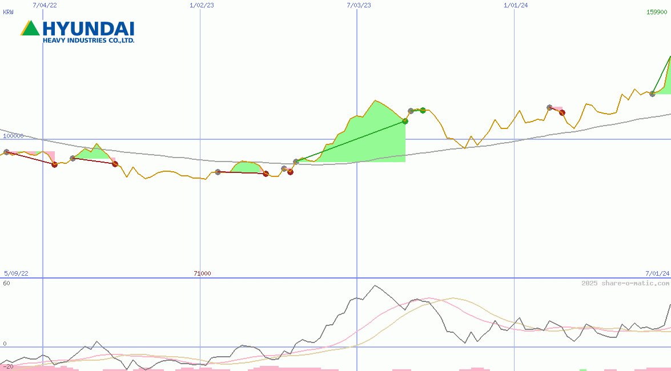
Task: Click the 100000 price level label
Action: tap(13, 136)
